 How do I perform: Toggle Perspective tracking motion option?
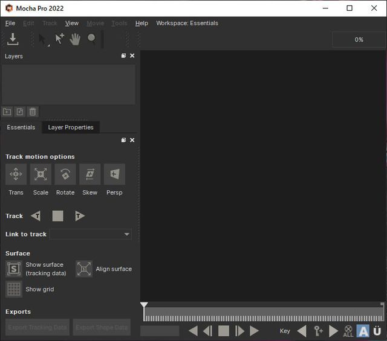114,174
